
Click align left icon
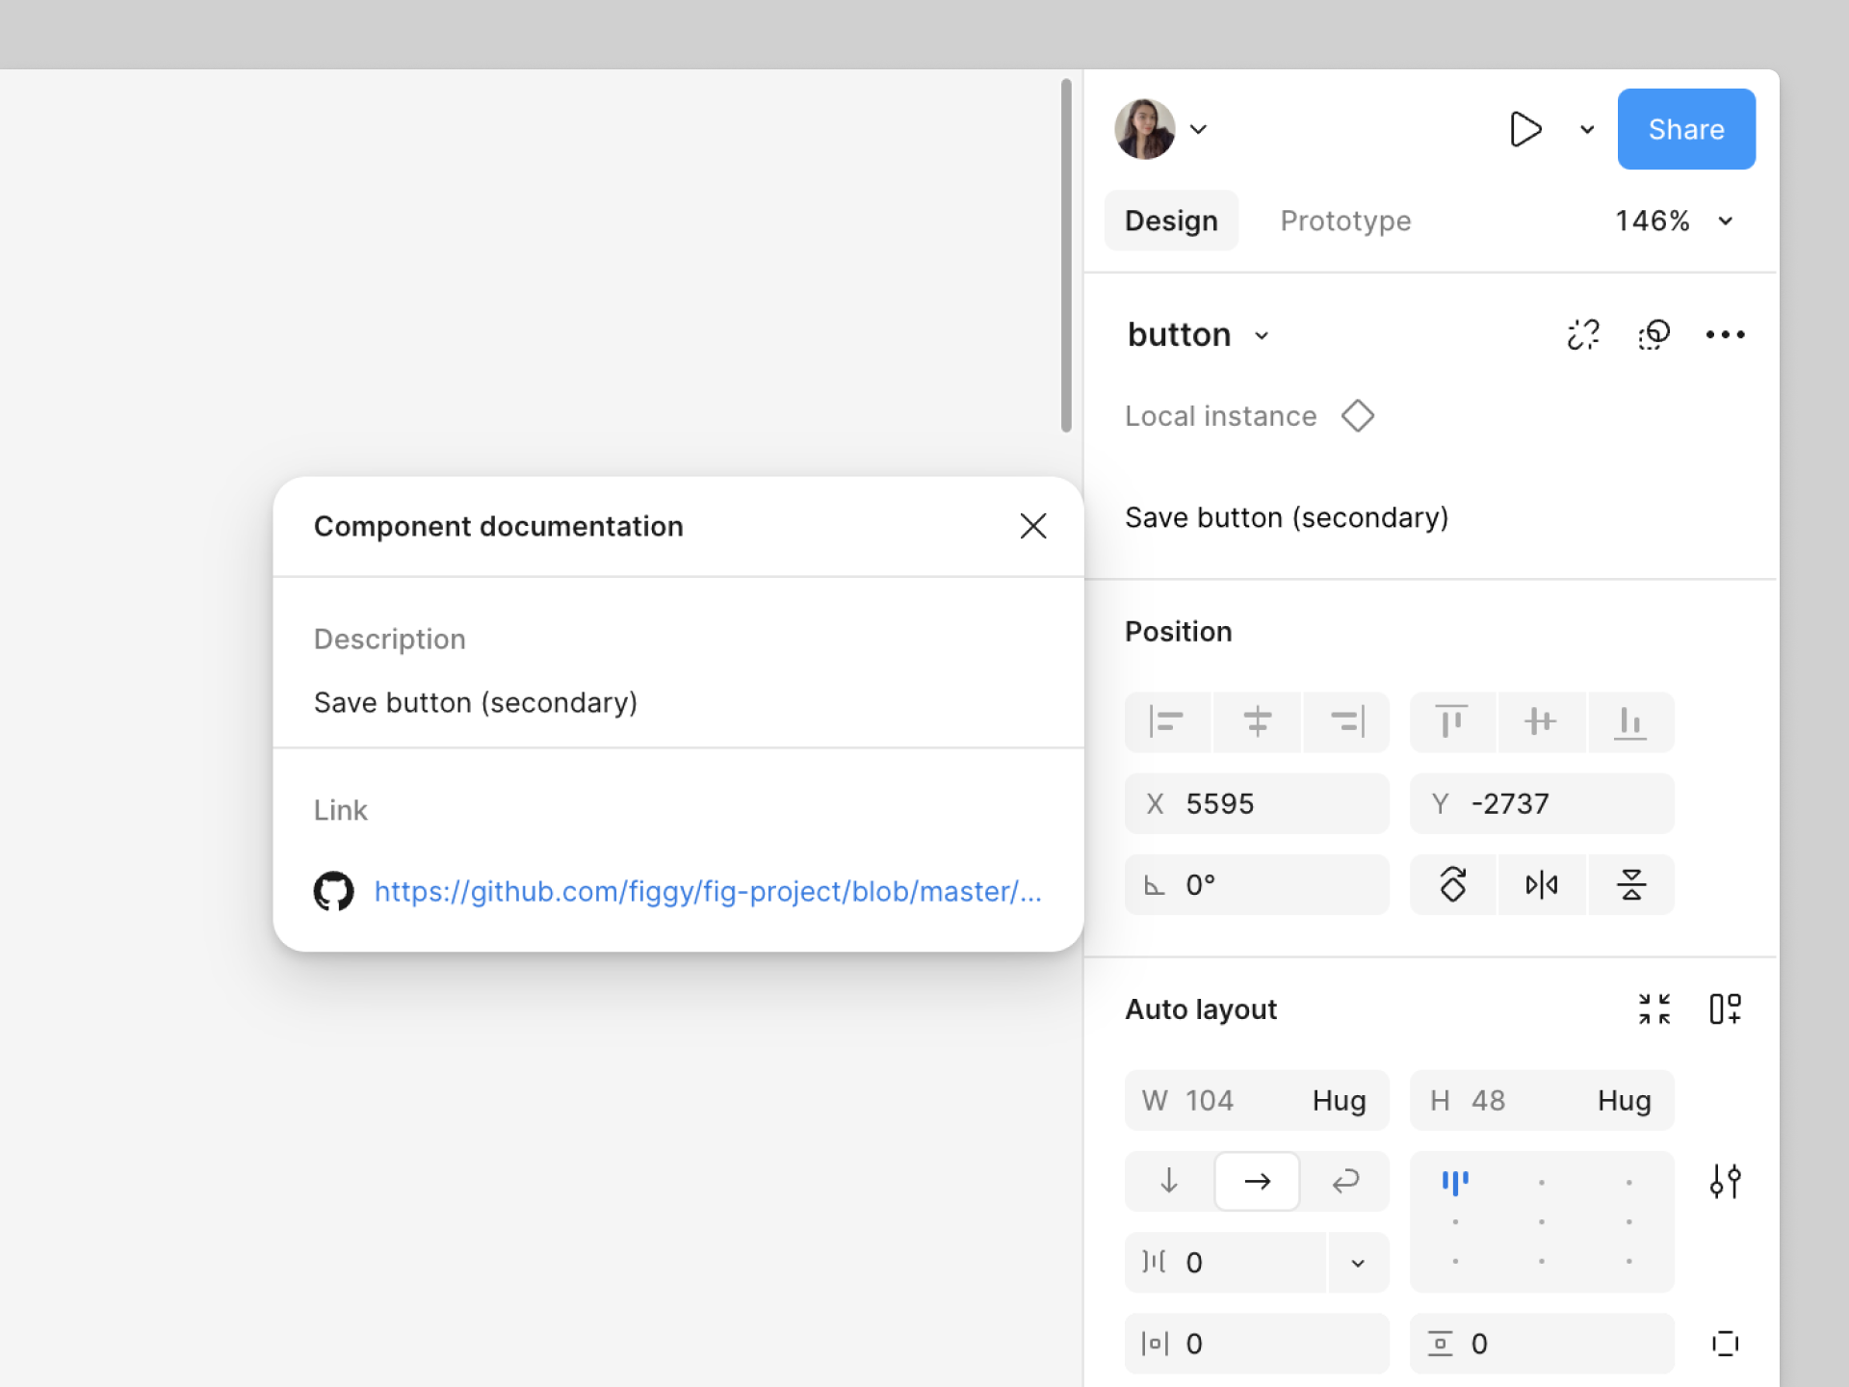click(x=1166, y=721)
